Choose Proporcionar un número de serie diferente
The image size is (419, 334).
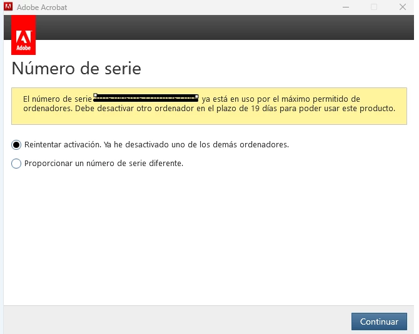click(x=16, y=164)
